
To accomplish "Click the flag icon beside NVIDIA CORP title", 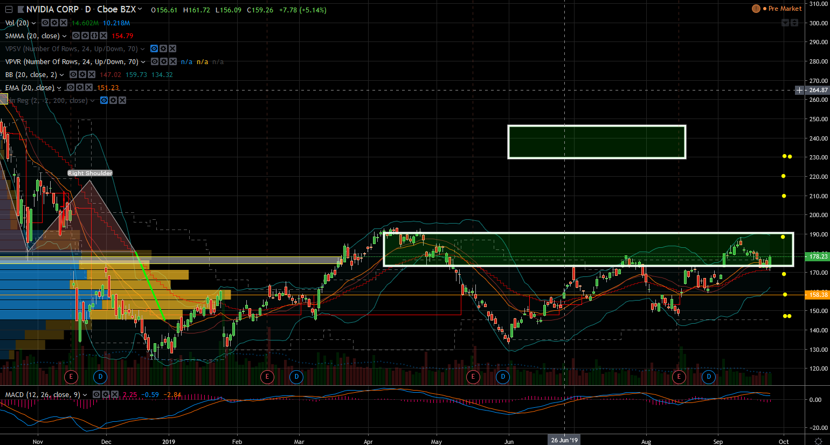I will point(20,10).
